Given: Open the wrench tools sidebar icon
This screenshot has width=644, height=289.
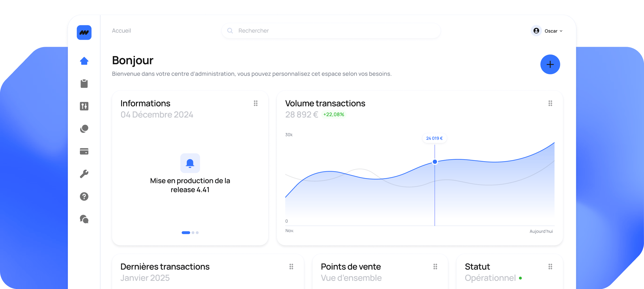Looking at the screenshot, I should pyautogui.click(x=84, y=174).
